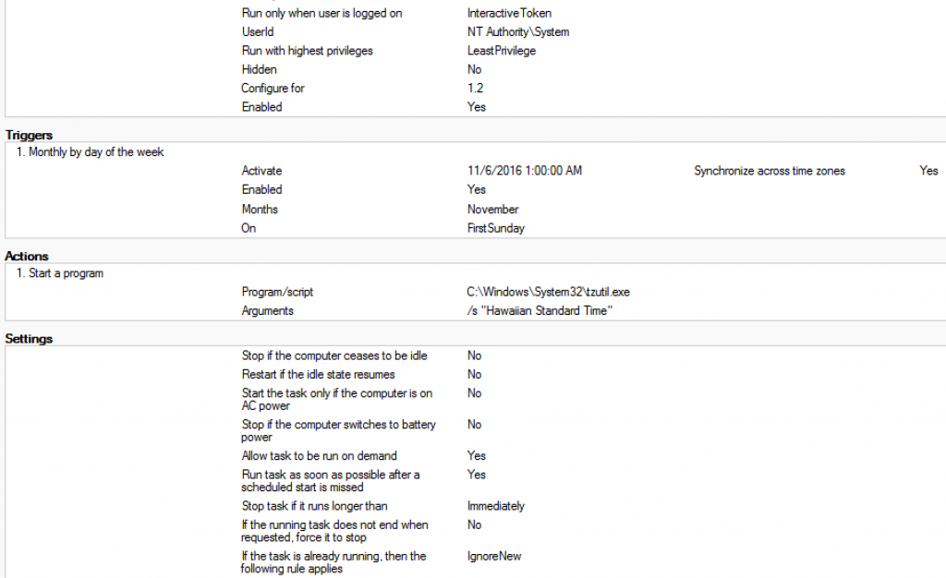Click the November months value

[x=493, y=210]
